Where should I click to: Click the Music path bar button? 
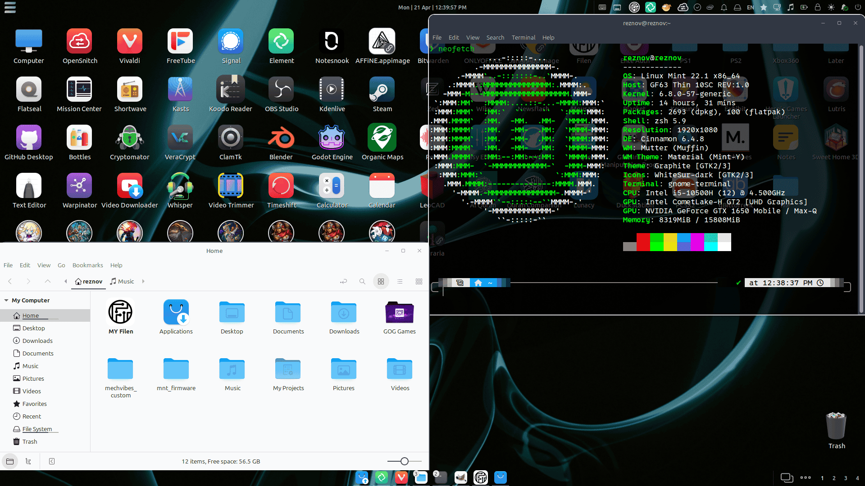[x=122, y=281]
